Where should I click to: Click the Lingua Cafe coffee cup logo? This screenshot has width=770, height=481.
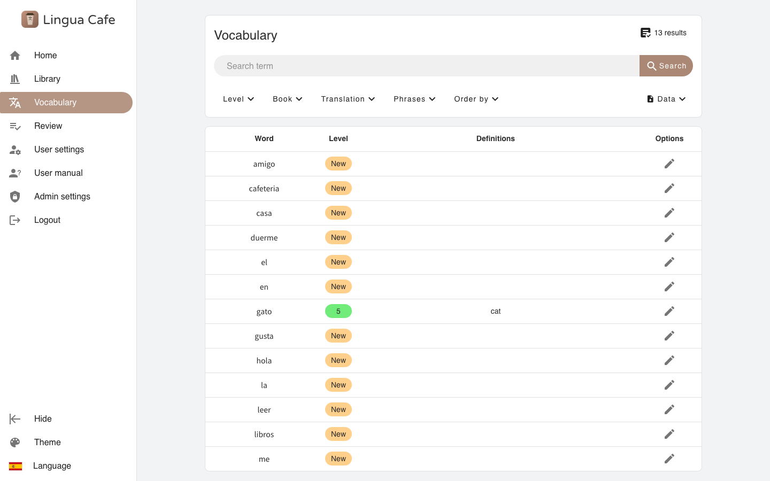(x=30, y=19)
